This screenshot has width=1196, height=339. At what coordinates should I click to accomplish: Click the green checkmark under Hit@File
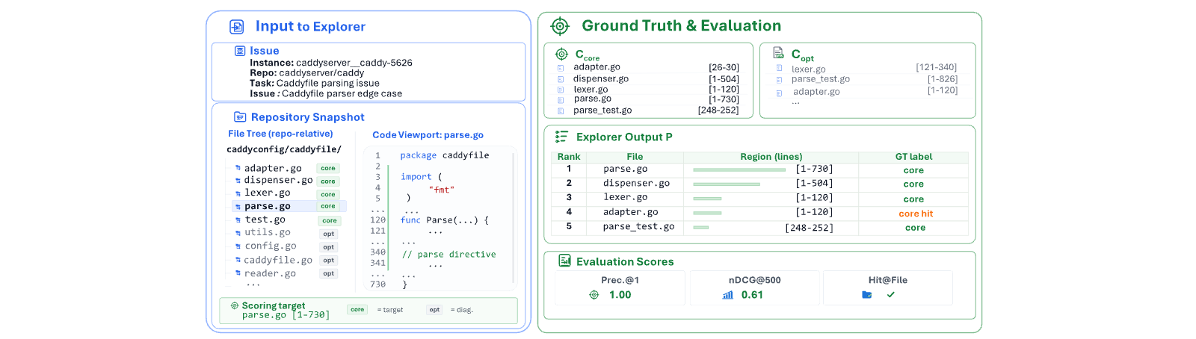[x=890, y=295]
